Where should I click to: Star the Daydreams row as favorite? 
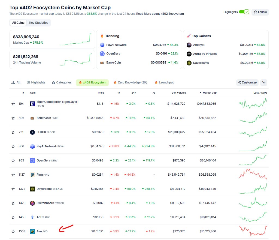click(13, 189)
